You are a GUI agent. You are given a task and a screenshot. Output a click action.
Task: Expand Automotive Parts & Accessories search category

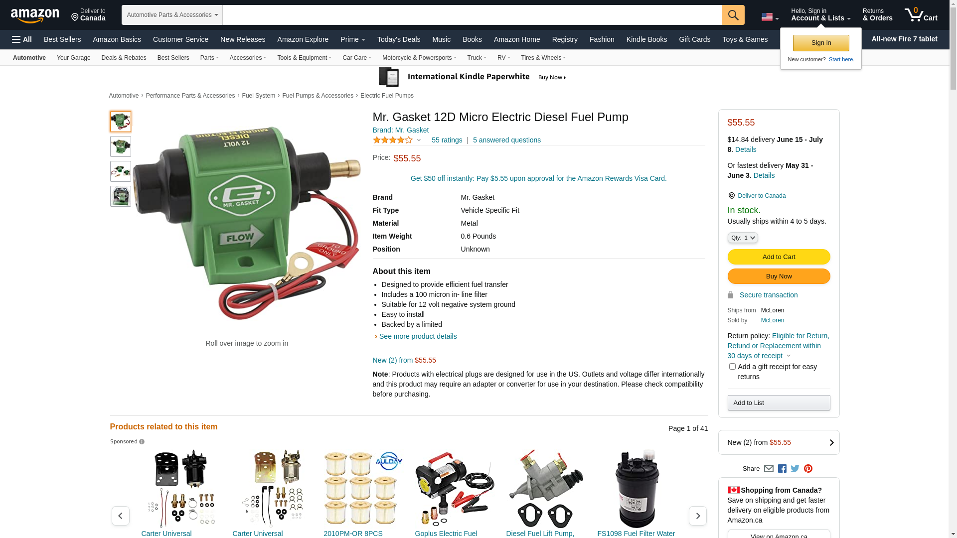pyautogui.click(x=172, y=15)
